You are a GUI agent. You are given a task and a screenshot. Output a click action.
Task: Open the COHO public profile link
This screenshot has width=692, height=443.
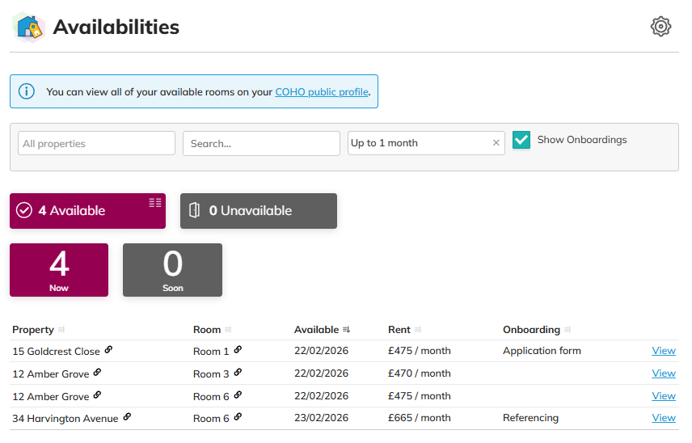(x=322, y=92)
